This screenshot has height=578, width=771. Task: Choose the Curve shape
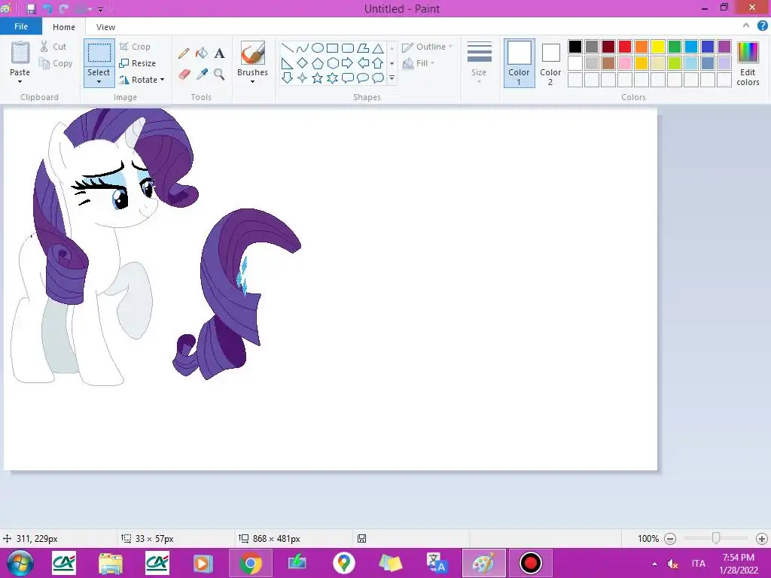click(x=303, y=48)
